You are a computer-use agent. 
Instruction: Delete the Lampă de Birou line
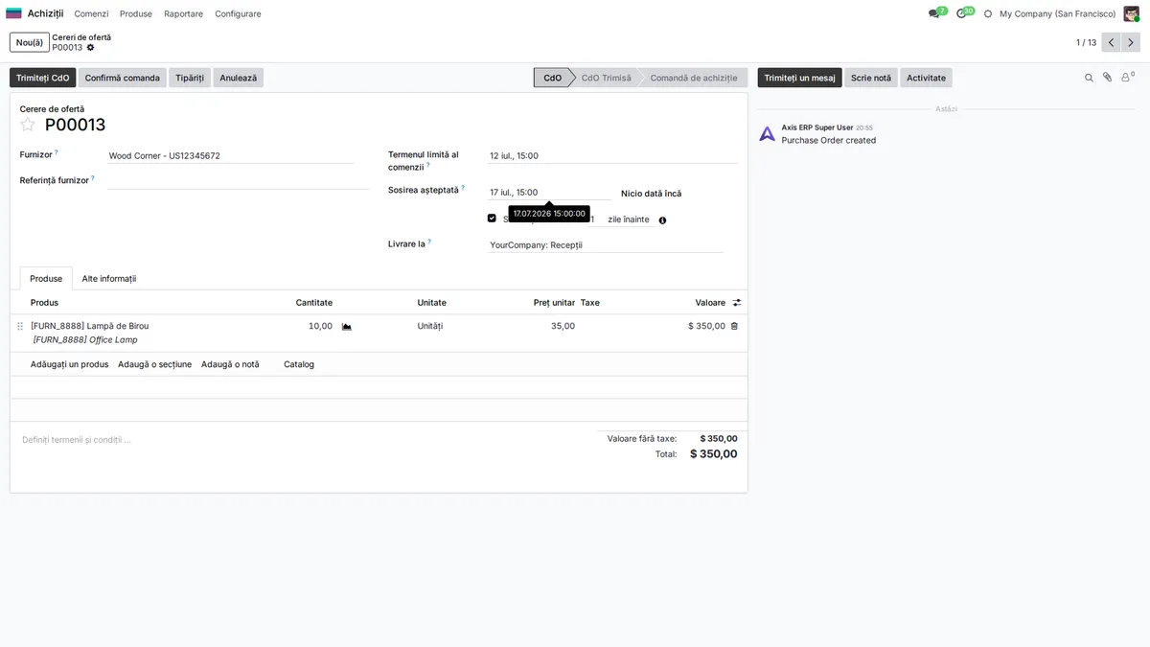(735, 326)
